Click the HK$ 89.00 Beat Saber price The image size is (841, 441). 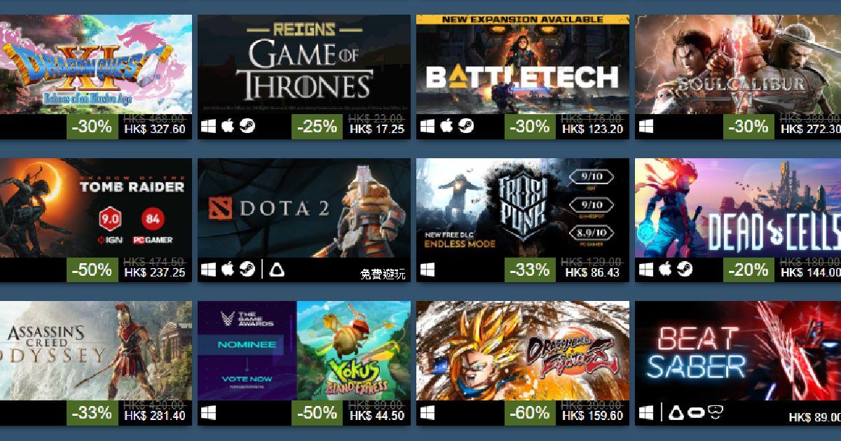click(814, 417)
